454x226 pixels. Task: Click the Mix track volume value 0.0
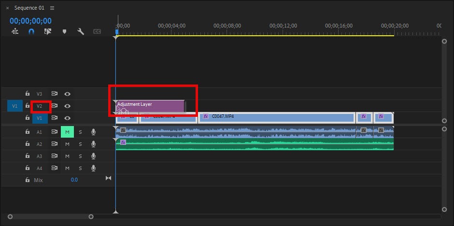(x=74, y=180)
